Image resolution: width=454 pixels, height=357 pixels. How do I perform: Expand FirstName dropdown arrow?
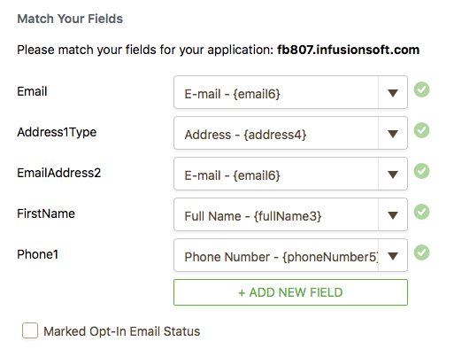click(x=393, y=215)
